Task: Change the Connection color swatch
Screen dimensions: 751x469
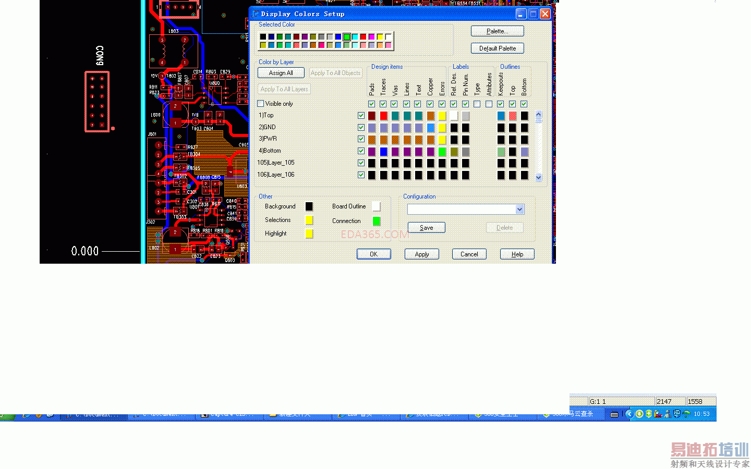Action: [x=377, y=221]
